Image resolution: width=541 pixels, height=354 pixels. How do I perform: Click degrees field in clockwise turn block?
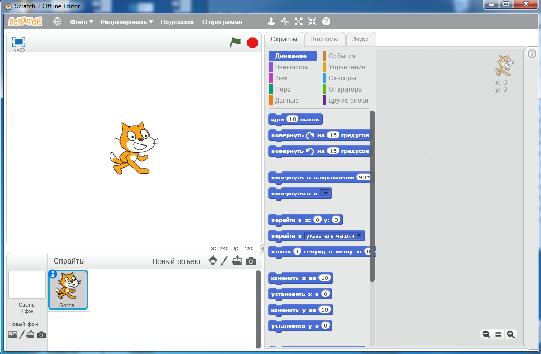tap(333, 135)
